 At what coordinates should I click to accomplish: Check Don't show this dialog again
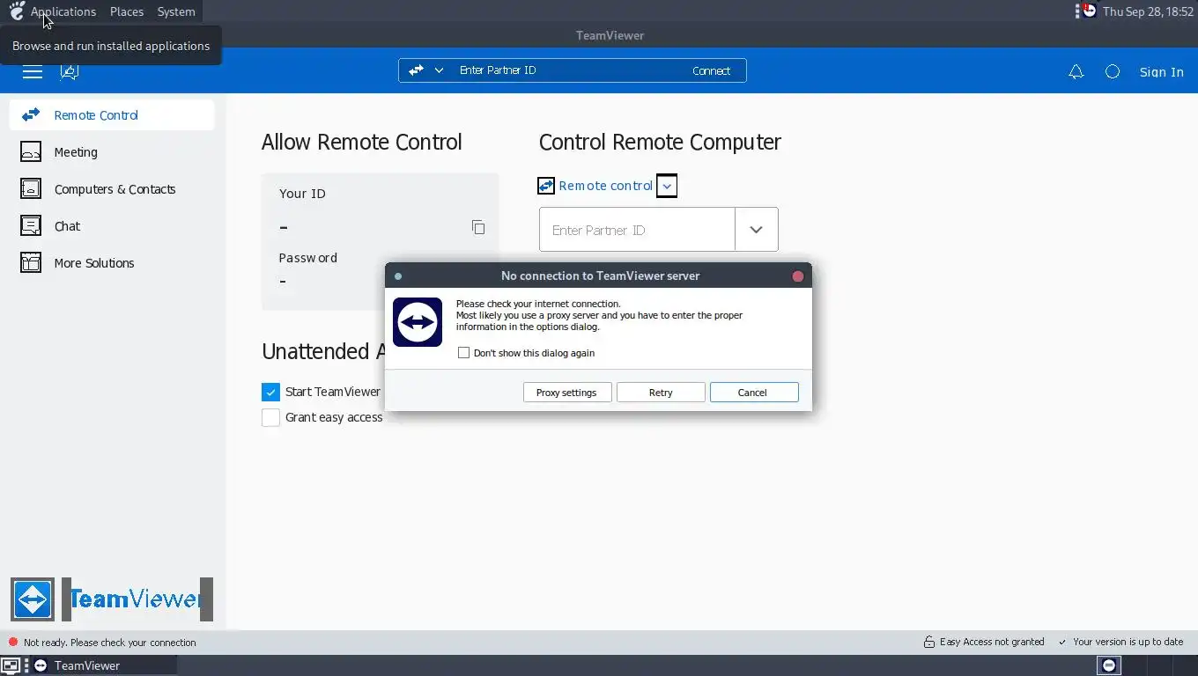pos(463,353)
